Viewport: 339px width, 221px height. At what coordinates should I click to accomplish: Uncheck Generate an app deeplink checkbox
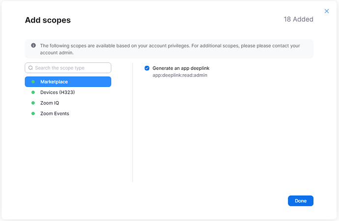147,68
